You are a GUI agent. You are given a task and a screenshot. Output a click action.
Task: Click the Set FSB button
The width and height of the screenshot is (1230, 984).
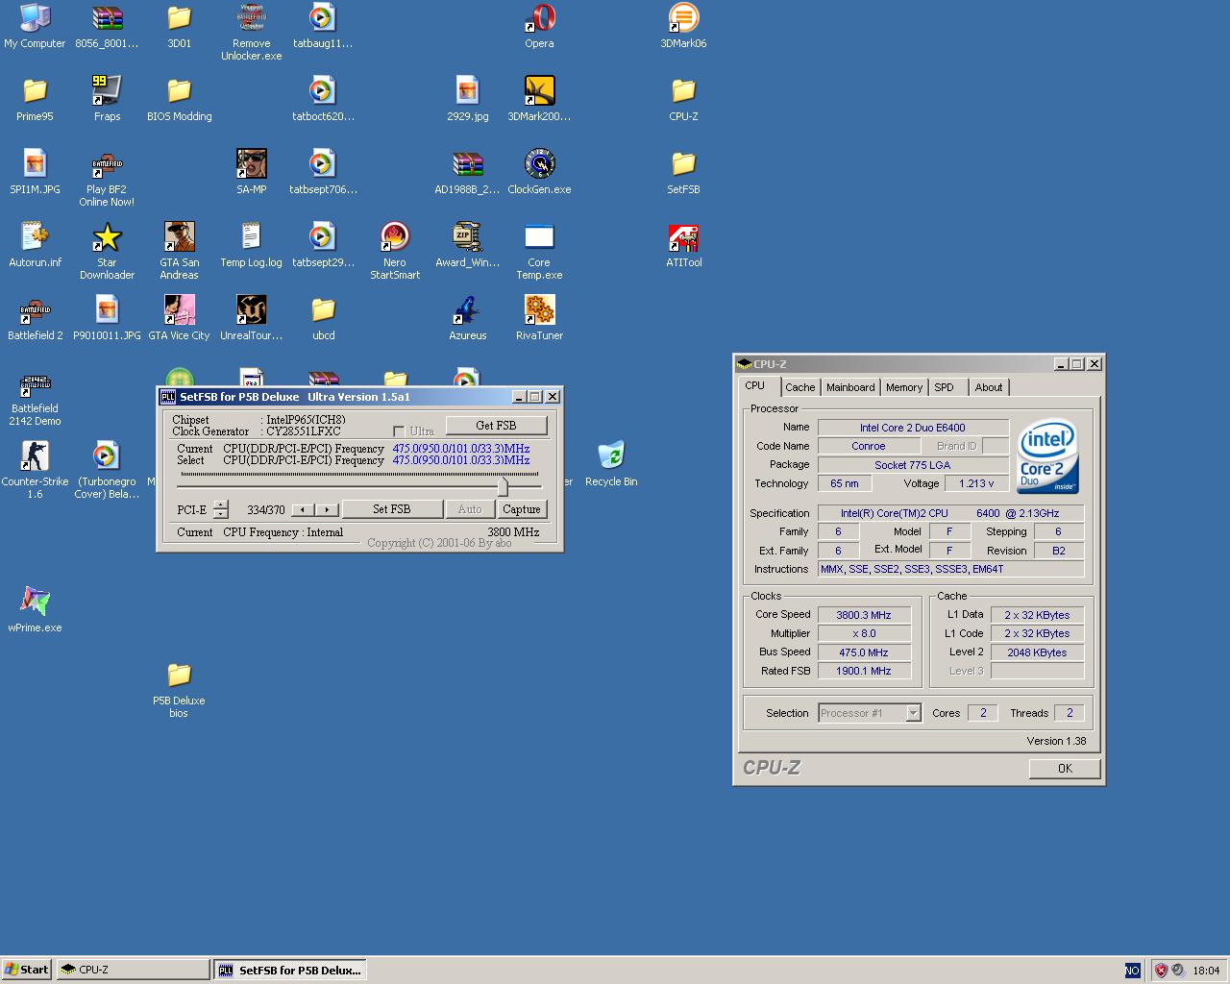(x=392, y=509)
